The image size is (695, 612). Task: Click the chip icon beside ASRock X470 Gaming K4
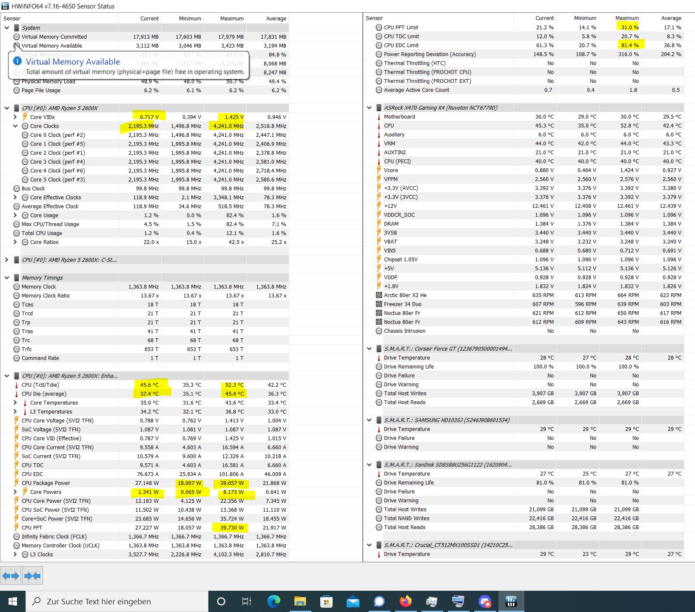[379, 108]
